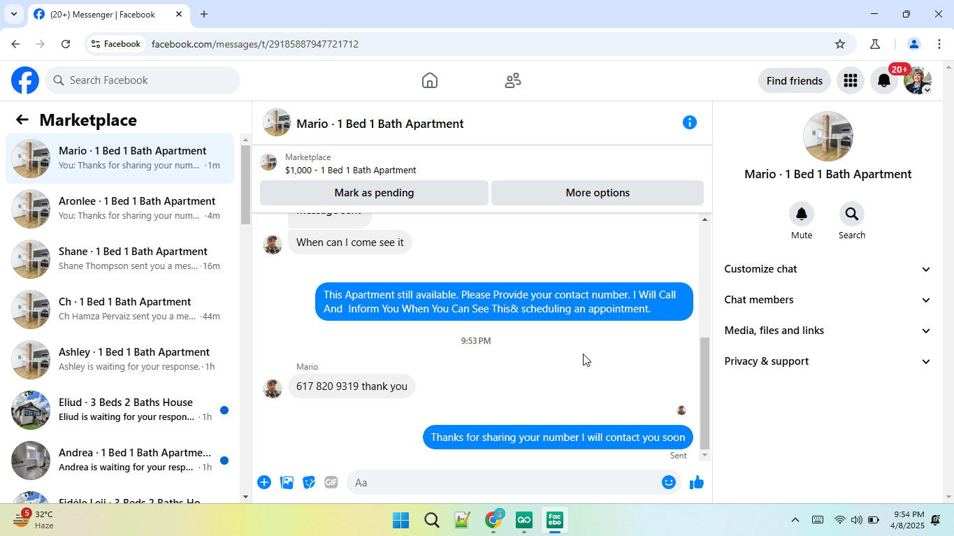Search in conversation magnifier icon

click(x=851, y=214)
